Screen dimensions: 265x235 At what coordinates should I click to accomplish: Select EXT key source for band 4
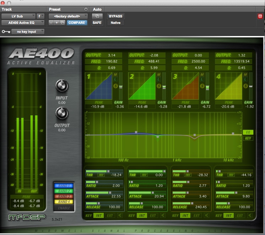(x=240, y=215)
